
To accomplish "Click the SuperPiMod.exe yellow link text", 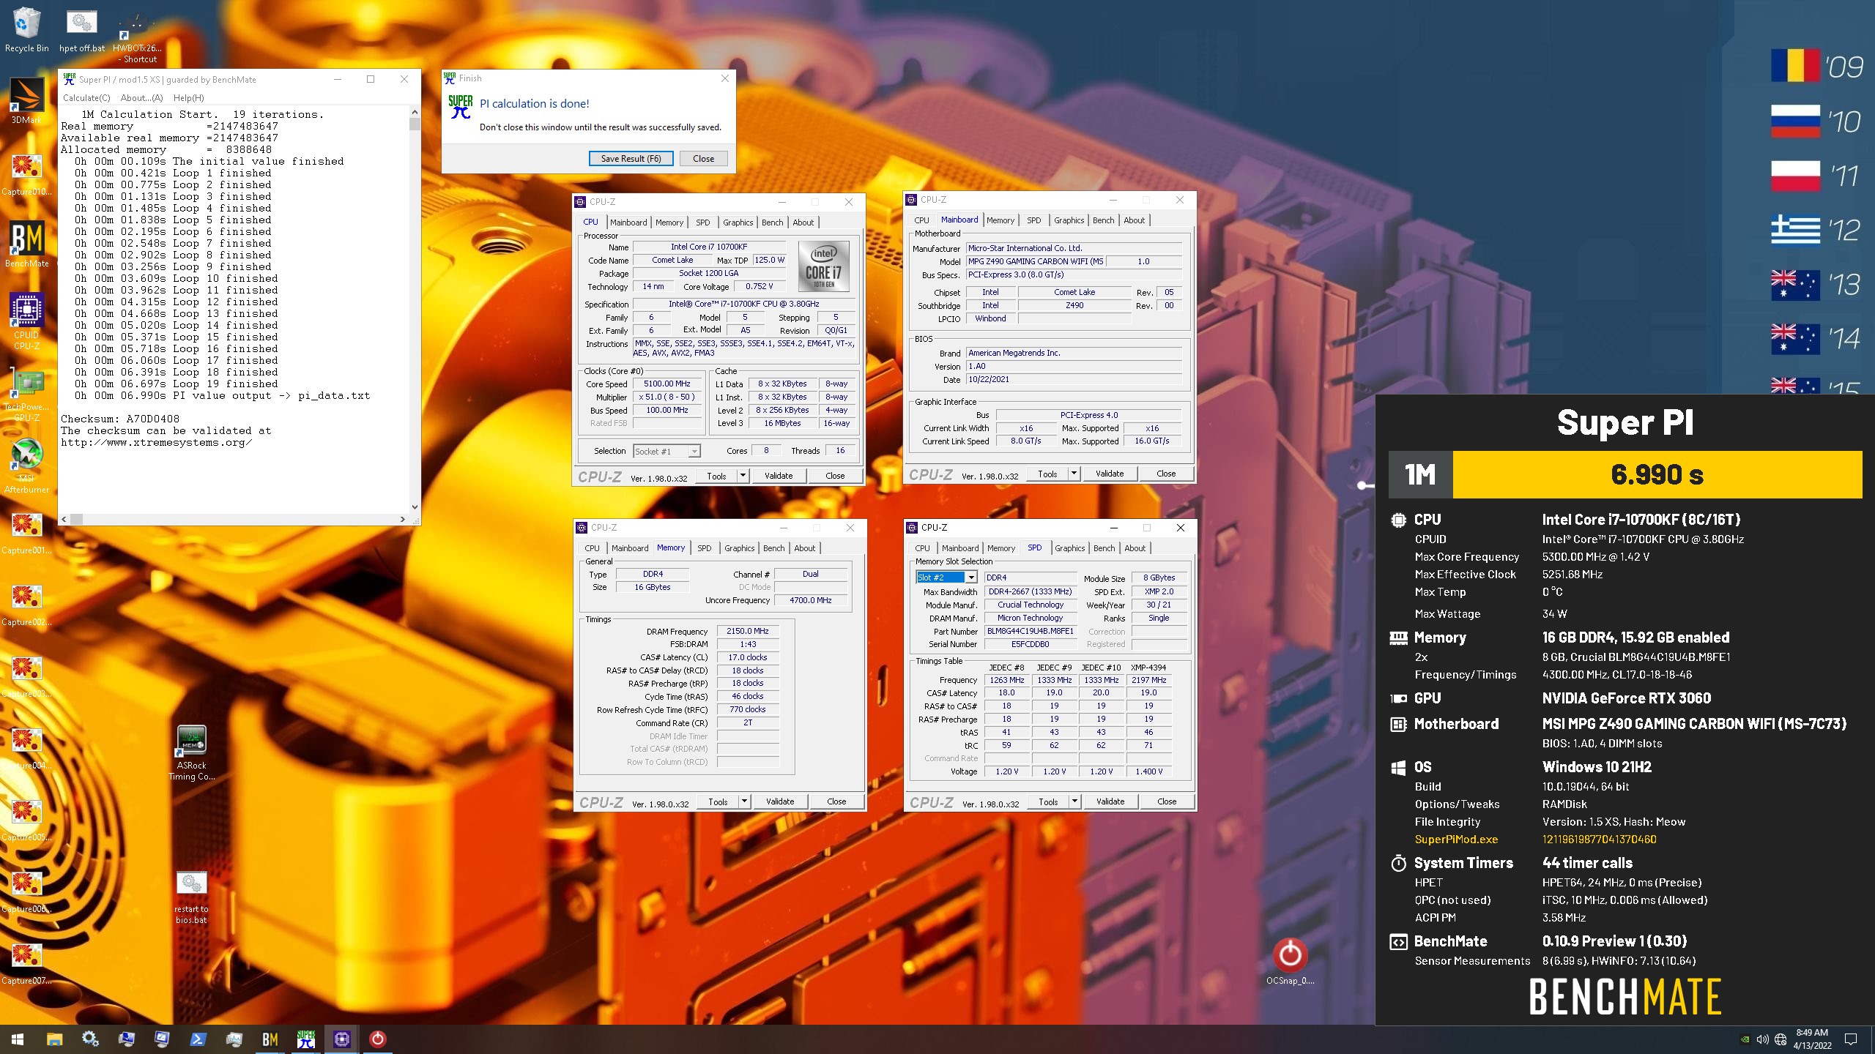I will click(1456, 840).
